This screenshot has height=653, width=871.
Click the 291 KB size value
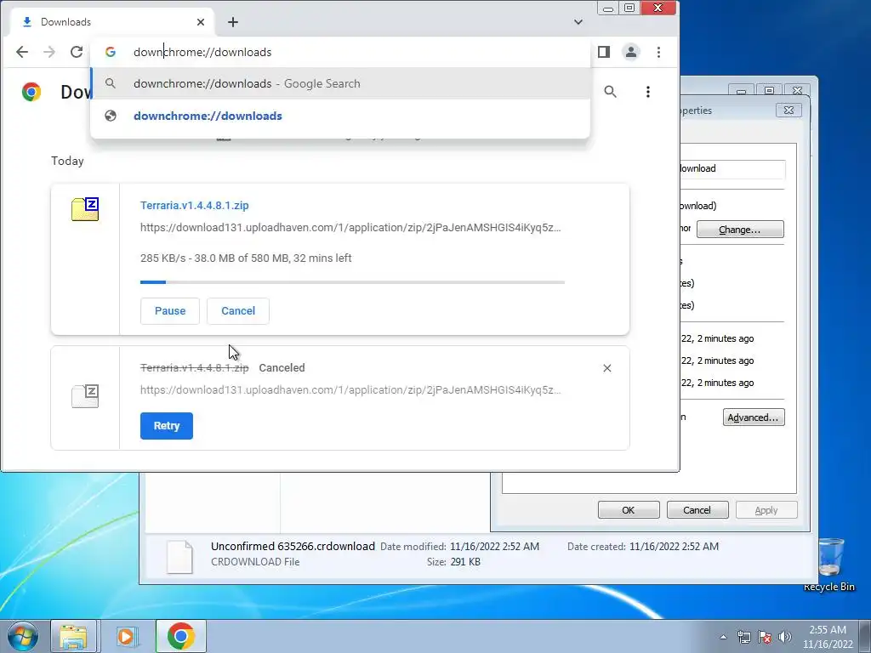click(465, 562)
